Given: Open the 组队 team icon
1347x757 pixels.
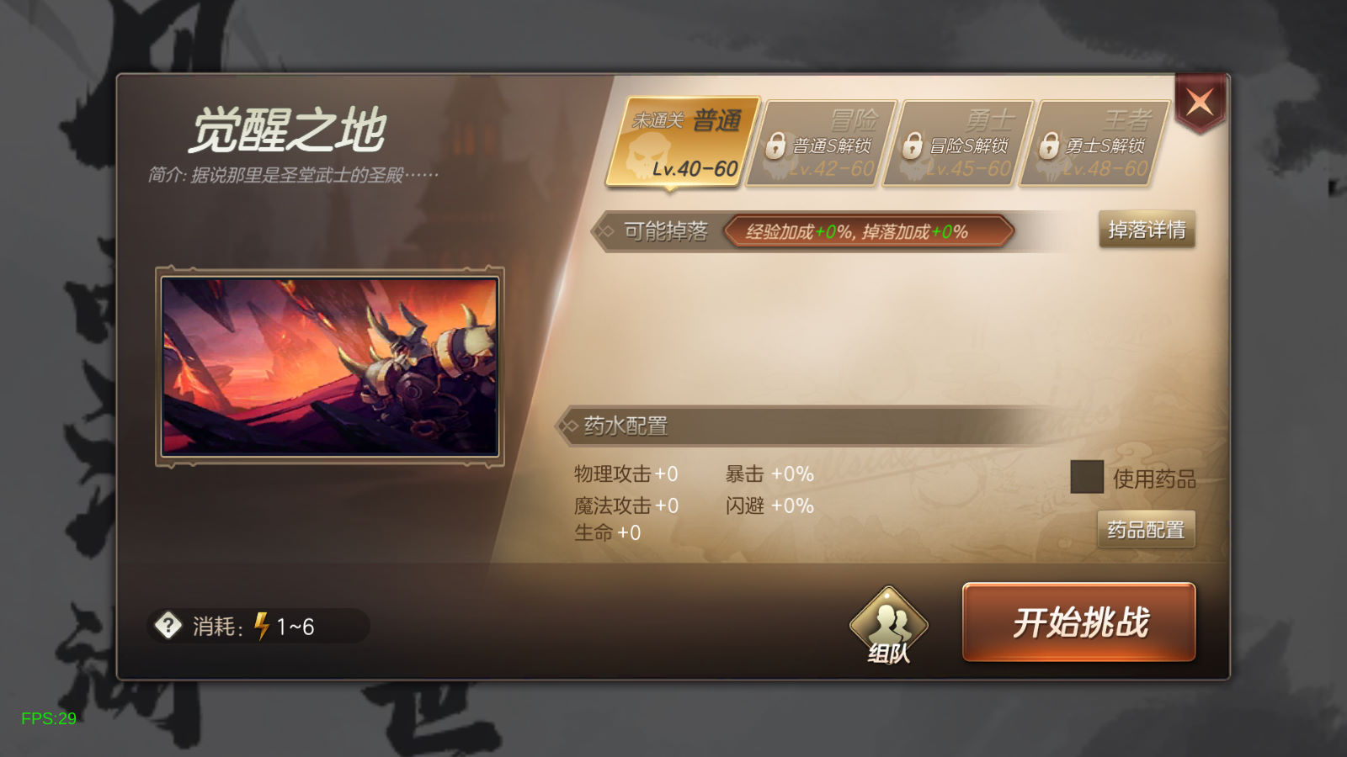Looking at the screenshot, I should click(x=888, y=627).
